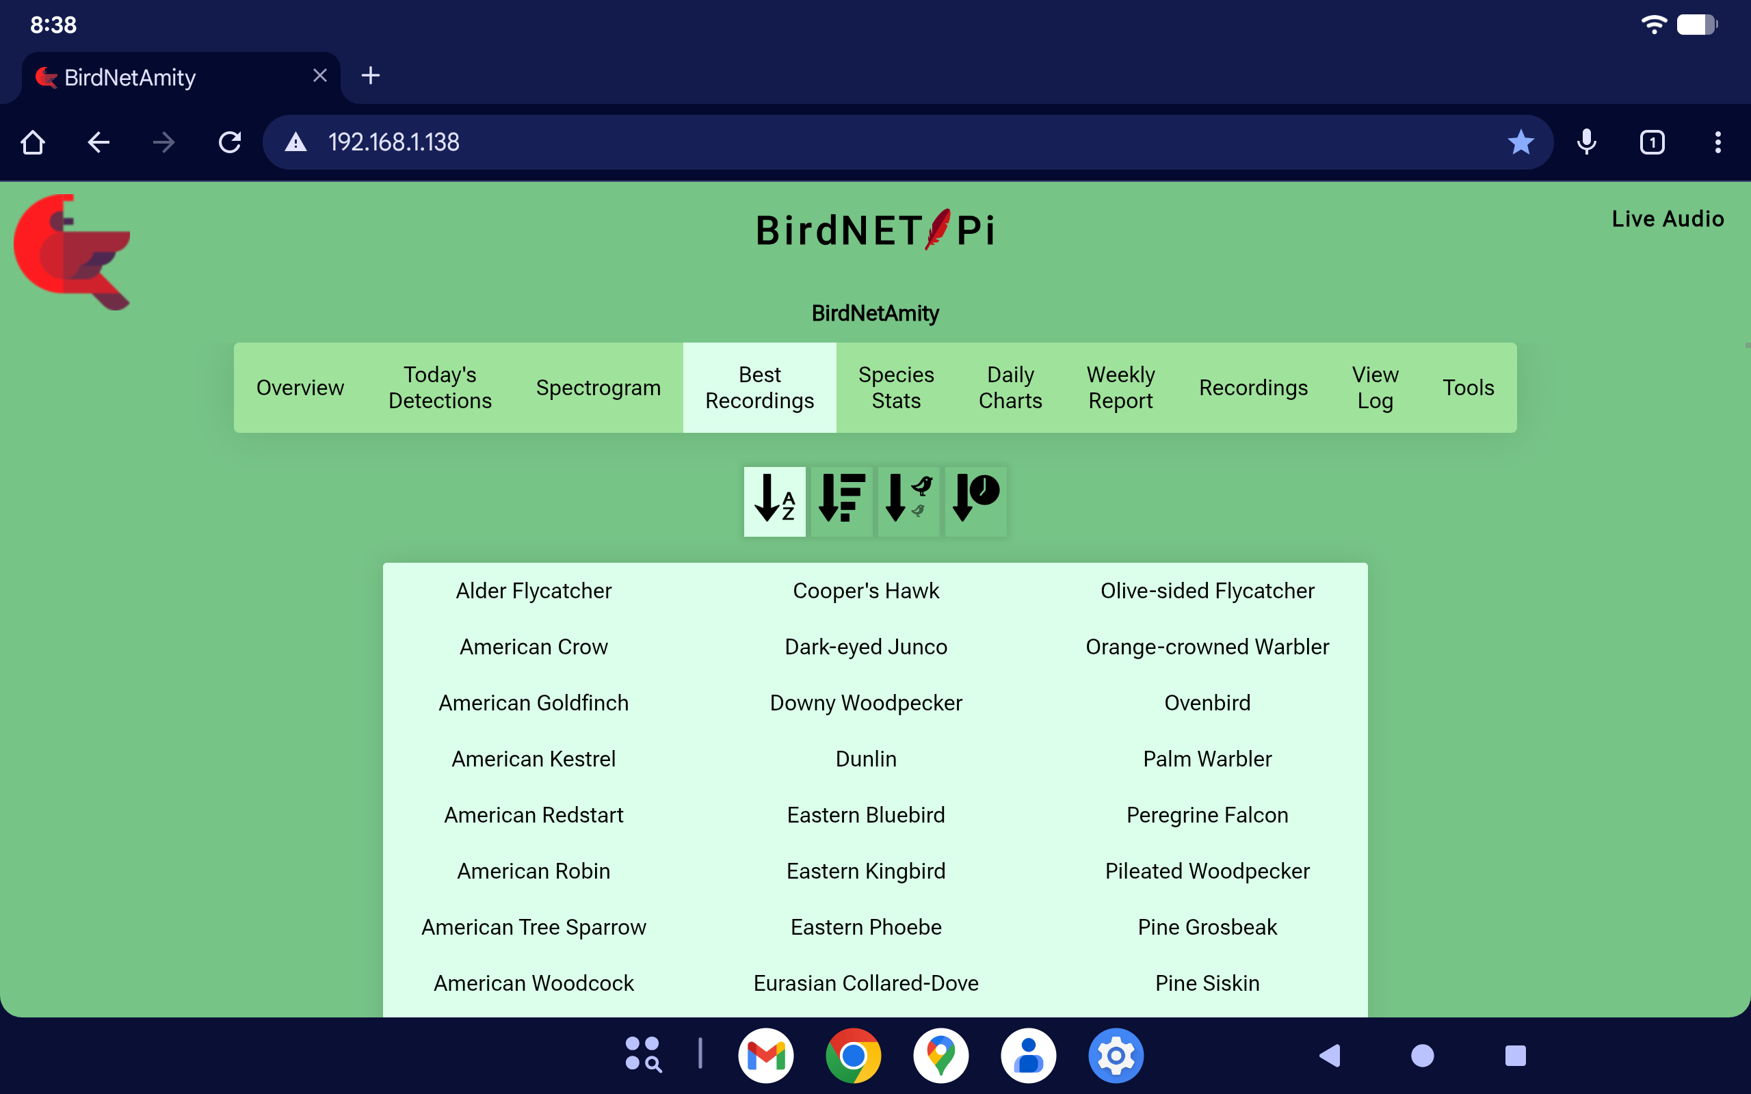
Task: Sort recordings by bird confidence
Action: pyautogui.click(x=908, y=501)
